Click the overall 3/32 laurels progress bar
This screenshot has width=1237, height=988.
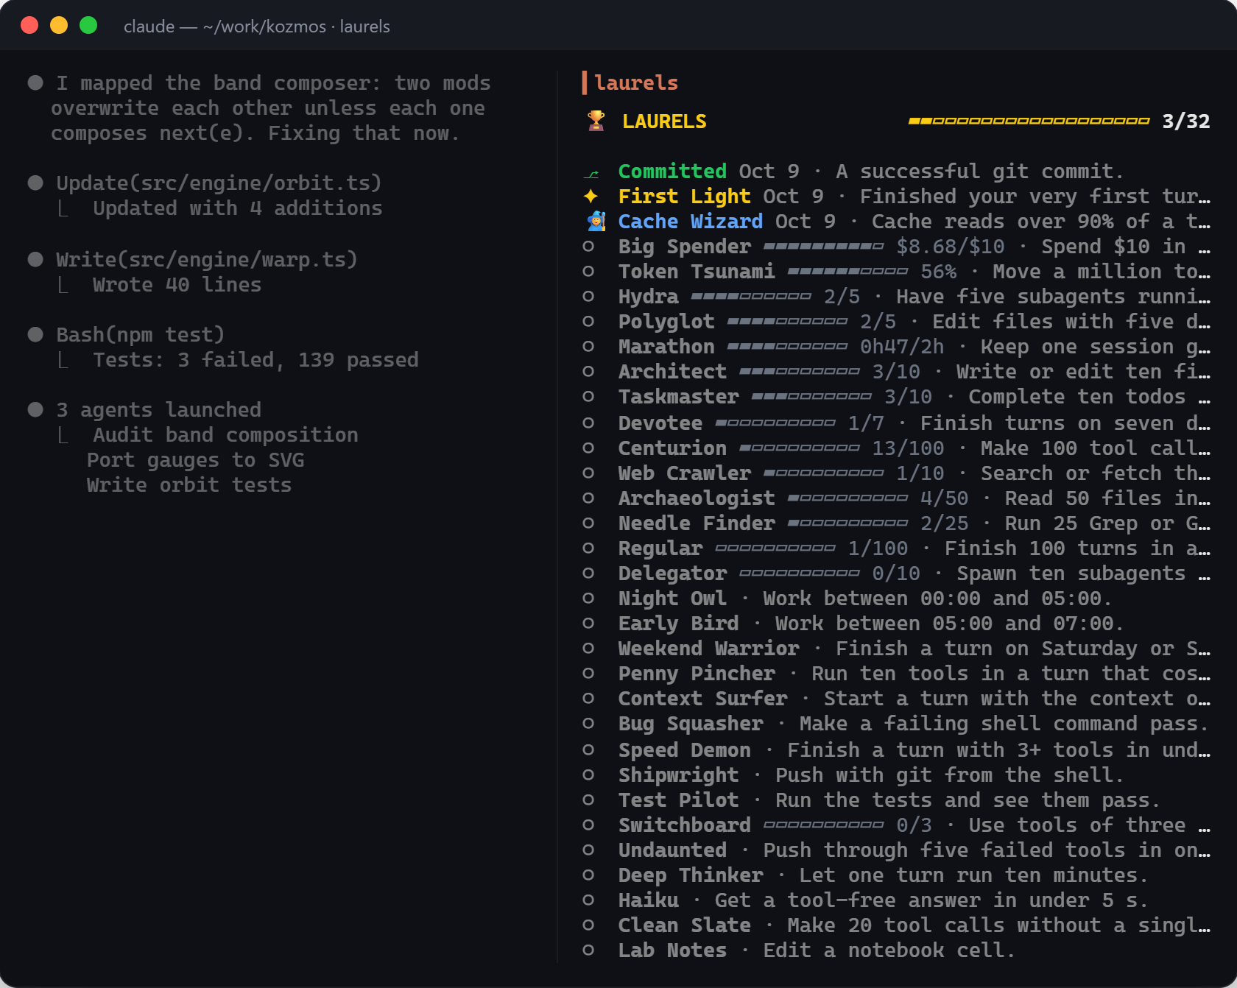(x=1029, y=121)
